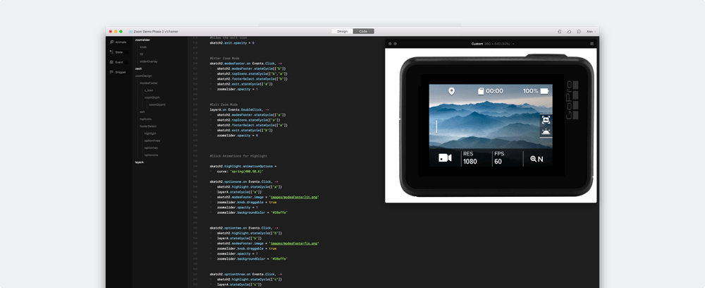
Task: Click 'sketch2.highlight.animationOptions =' line
Action: pyautogui.click(x=243, y=166)
